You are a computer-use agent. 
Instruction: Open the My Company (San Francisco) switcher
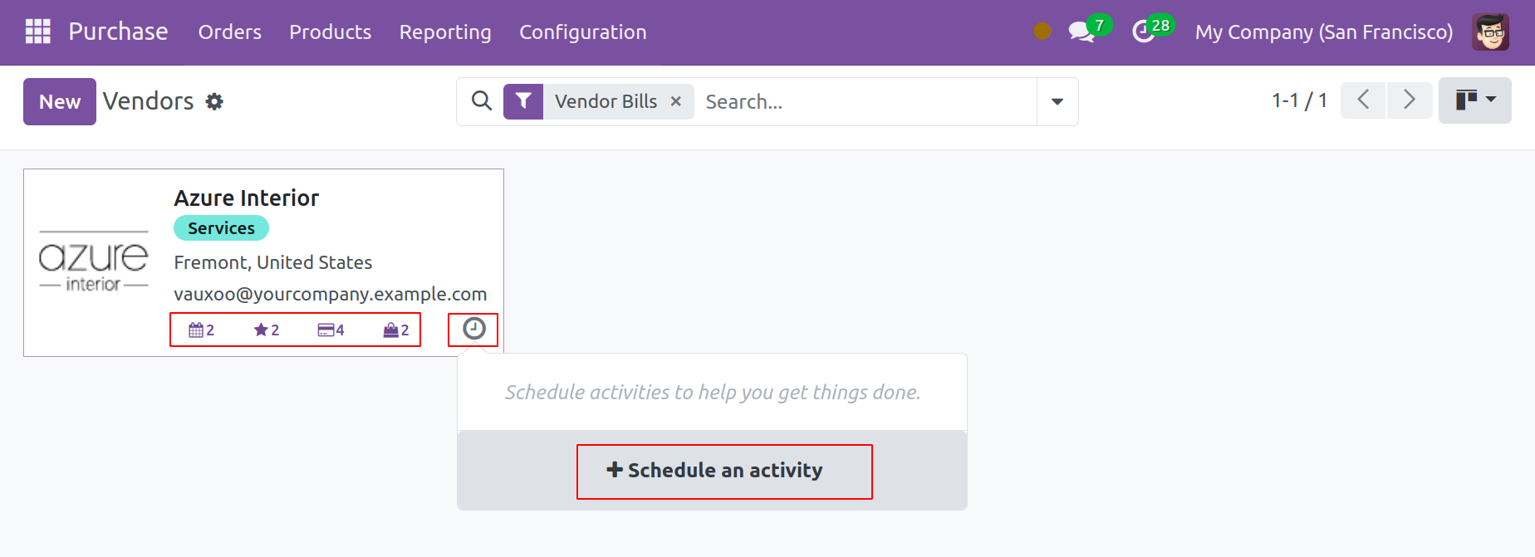tap(1324, 32)
